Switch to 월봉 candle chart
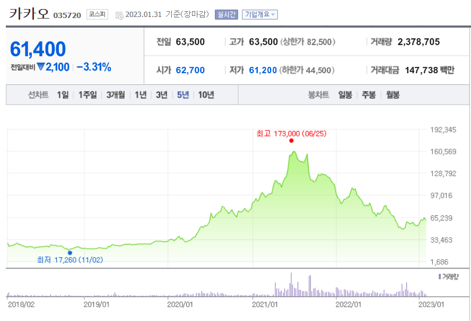 tap(392, 95)
